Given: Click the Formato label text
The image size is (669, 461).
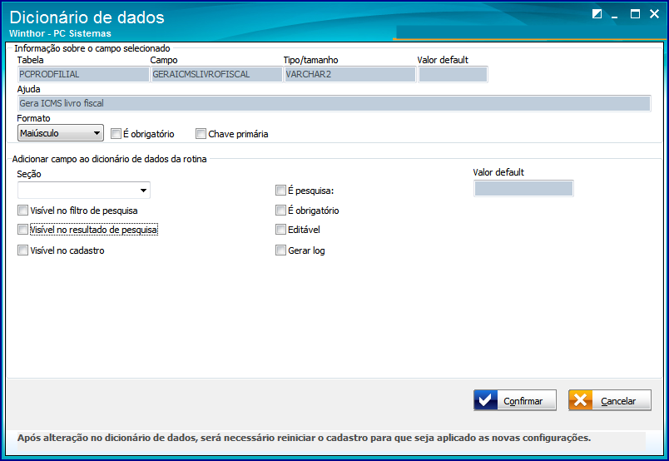Looking at the screenshot, I should pyautogui.click(x=34, y=118).
